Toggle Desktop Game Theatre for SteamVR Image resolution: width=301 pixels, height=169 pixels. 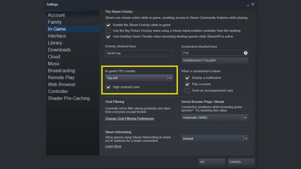tap(108, 36)
